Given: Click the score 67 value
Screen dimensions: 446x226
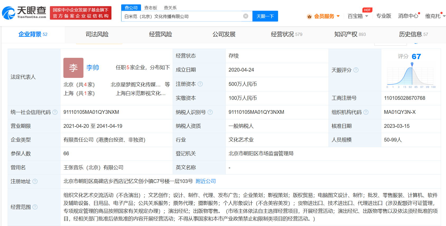Looking at the screenshot, I should pyautogui.click(x=416, y=56).
